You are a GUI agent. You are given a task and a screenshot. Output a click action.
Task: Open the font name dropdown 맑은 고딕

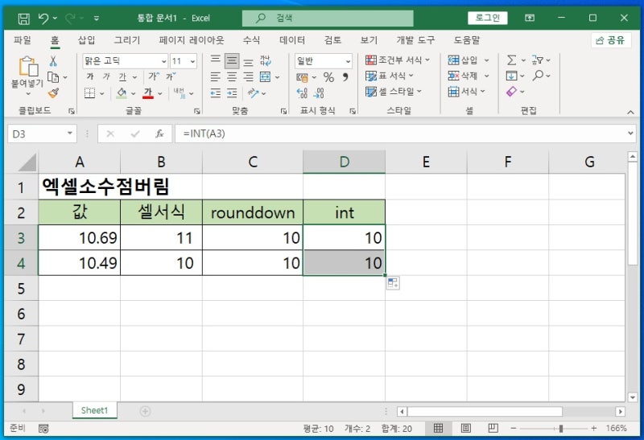tap(164, 61)
